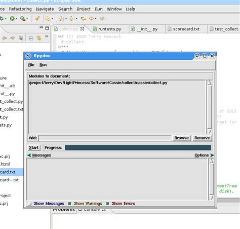The width and height of the screenshot is (240, 229).
Task: Switch to the test_collect editor tab
Action: [224, 29]
